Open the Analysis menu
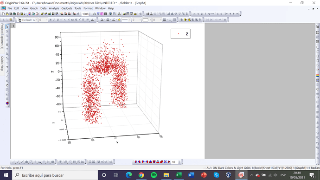This screenshot has width=320, height=180. pyautogui.click(x=54, y=8)
